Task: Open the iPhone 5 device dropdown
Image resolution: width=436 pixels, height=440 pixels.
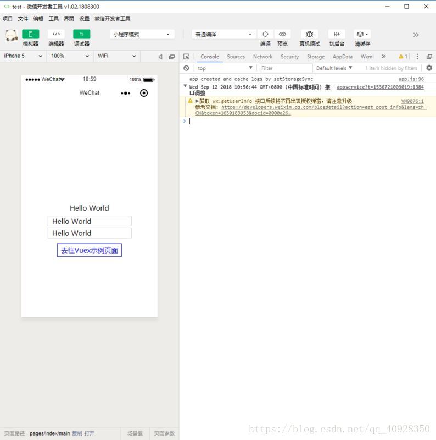Action: [x=23, y=56]
